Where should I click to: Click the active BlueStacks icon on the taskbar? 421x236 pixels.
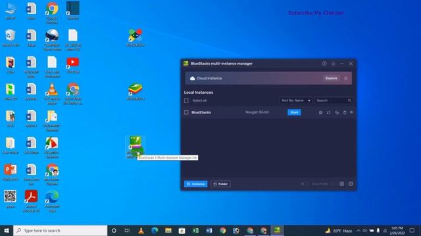(x=277, y=230)
